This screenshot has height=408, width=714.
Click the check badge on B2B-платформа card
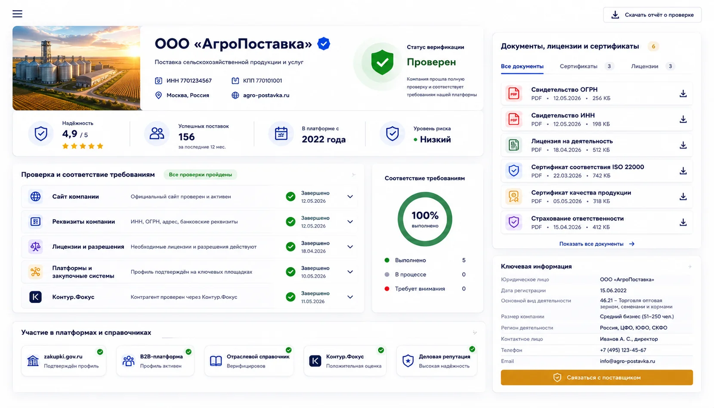(189, 352)
